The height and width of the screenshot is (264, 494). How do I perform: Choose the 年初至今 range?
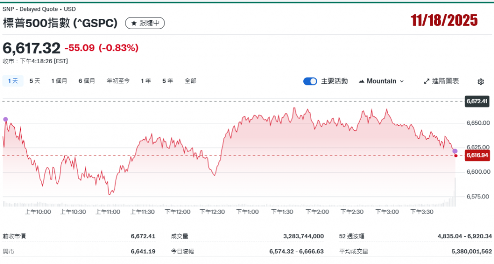(118, 81)
